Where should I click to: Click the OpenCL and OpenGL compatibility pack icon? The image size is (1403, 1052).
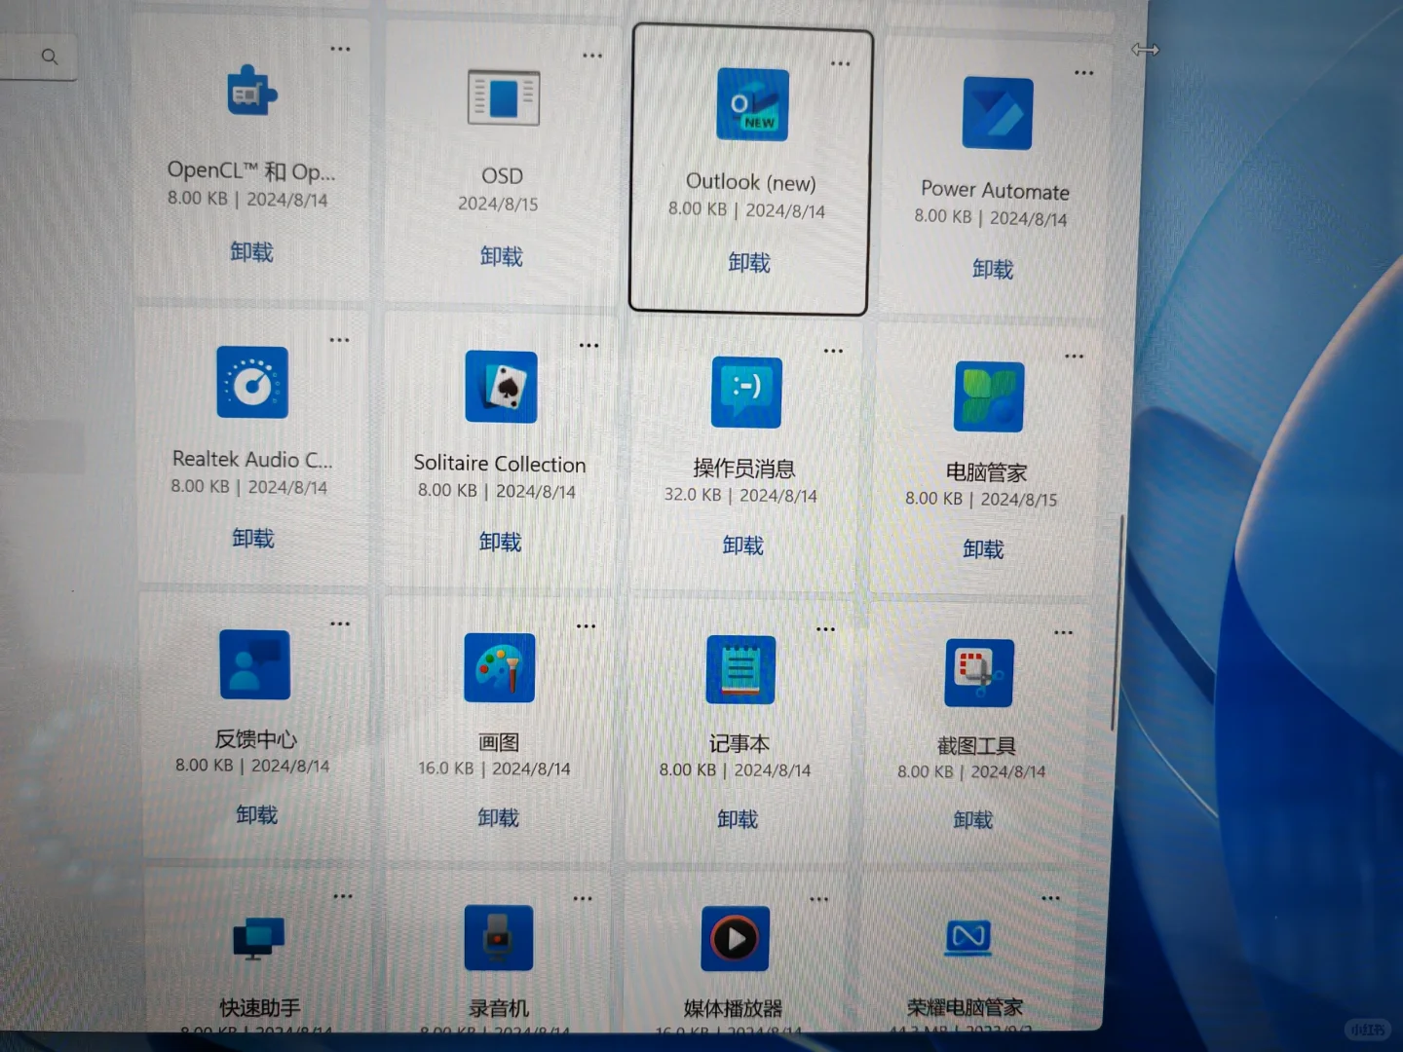252,92
